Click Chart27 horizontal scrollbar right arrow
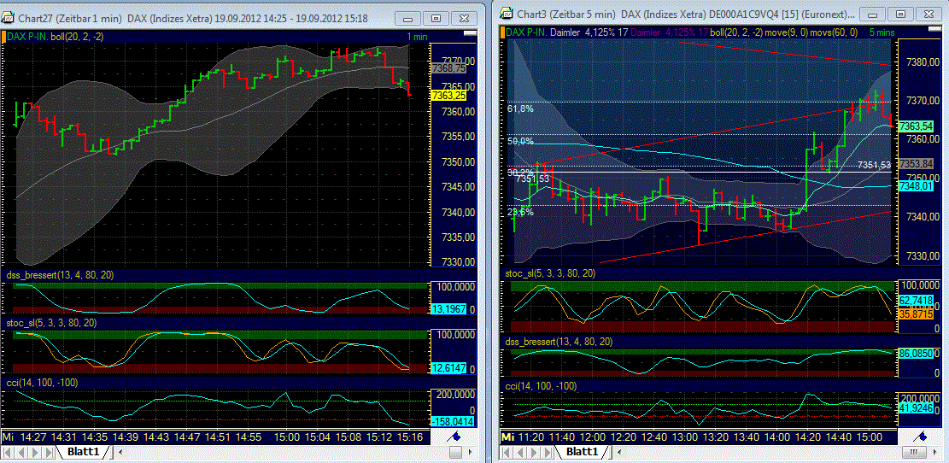 pyautogui.click(x=471, y=452)
